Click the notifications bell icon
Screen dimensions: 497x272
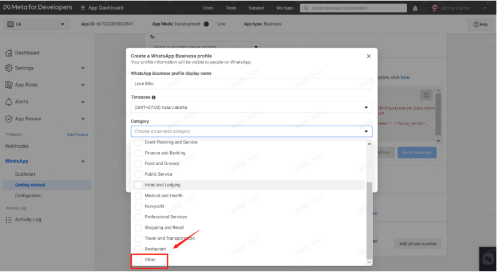(416, 8)
